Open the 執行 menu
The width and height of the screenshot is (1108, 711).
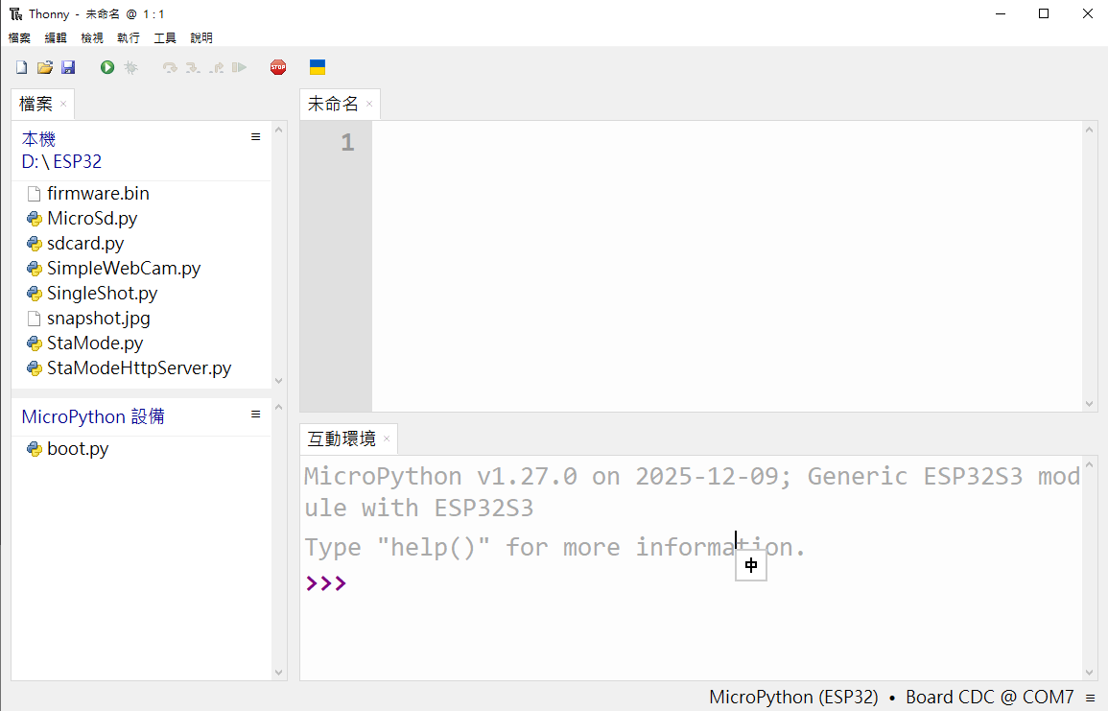pyautogui.click(x=129, y=38)
